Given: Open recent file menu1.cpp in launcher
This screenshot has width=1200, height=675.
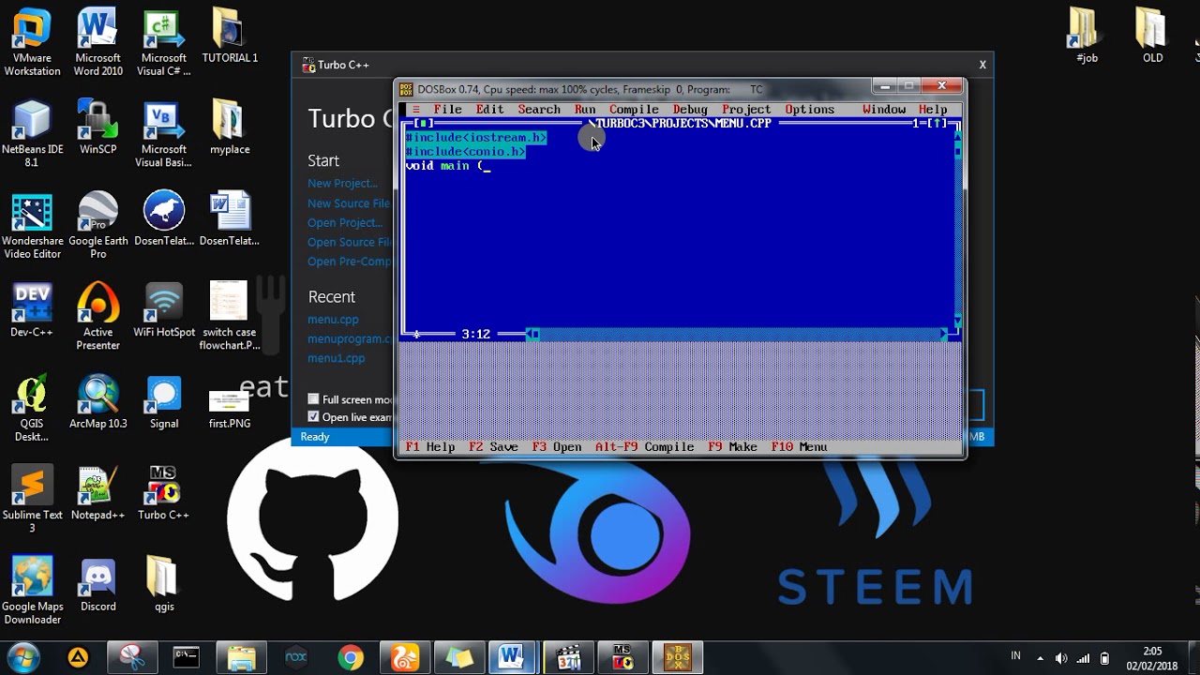Looking at the screenshot, I should [x=337, y=359].
